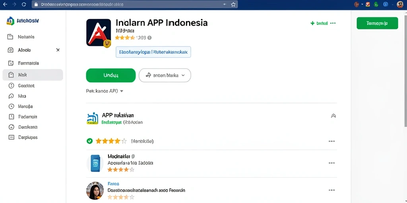The height and width of the screenshot is (203, 407).
Task: Click the plus icon in address bar
Action: 225,4
